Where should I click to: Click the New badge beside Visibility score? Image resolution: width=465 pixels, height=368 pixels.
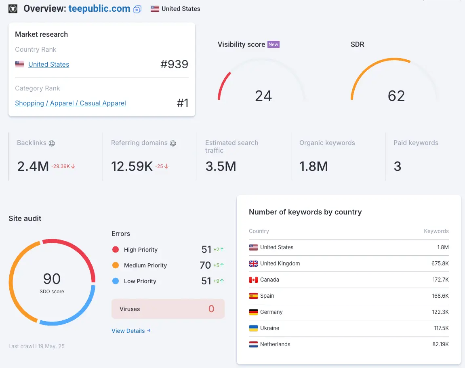pyautogui.click(x=274, y=44)
